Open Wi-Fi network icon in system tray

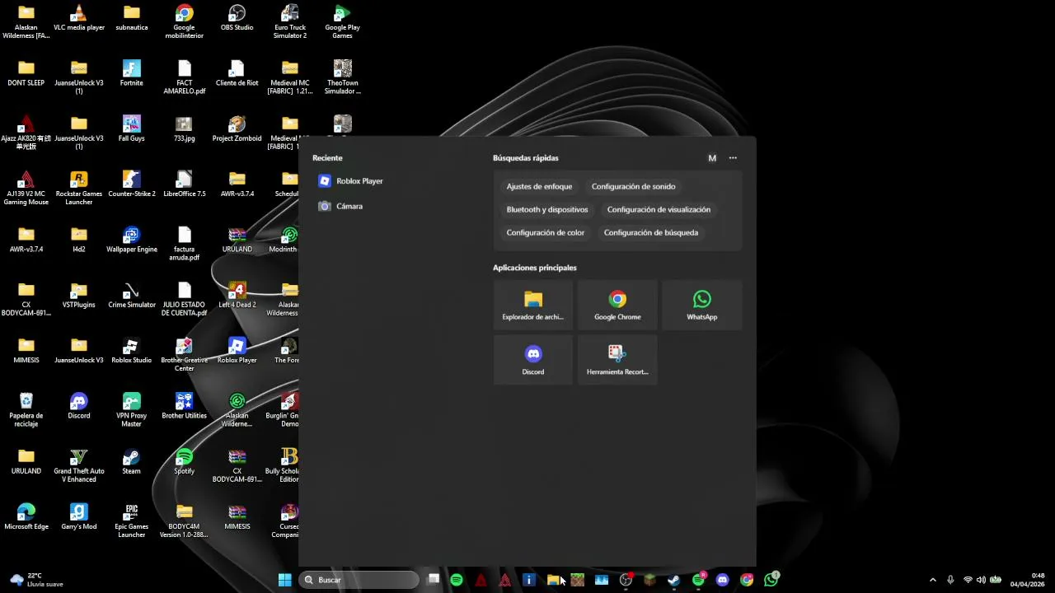pyautogui.click(x=968, y=580)
